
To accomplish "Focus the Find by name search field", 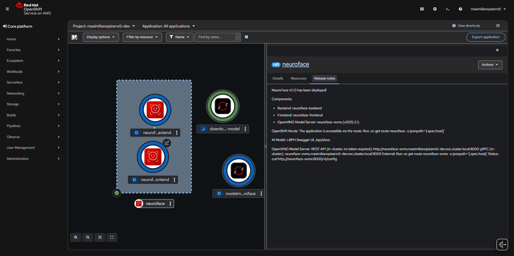I will click(x=215, y=37).
